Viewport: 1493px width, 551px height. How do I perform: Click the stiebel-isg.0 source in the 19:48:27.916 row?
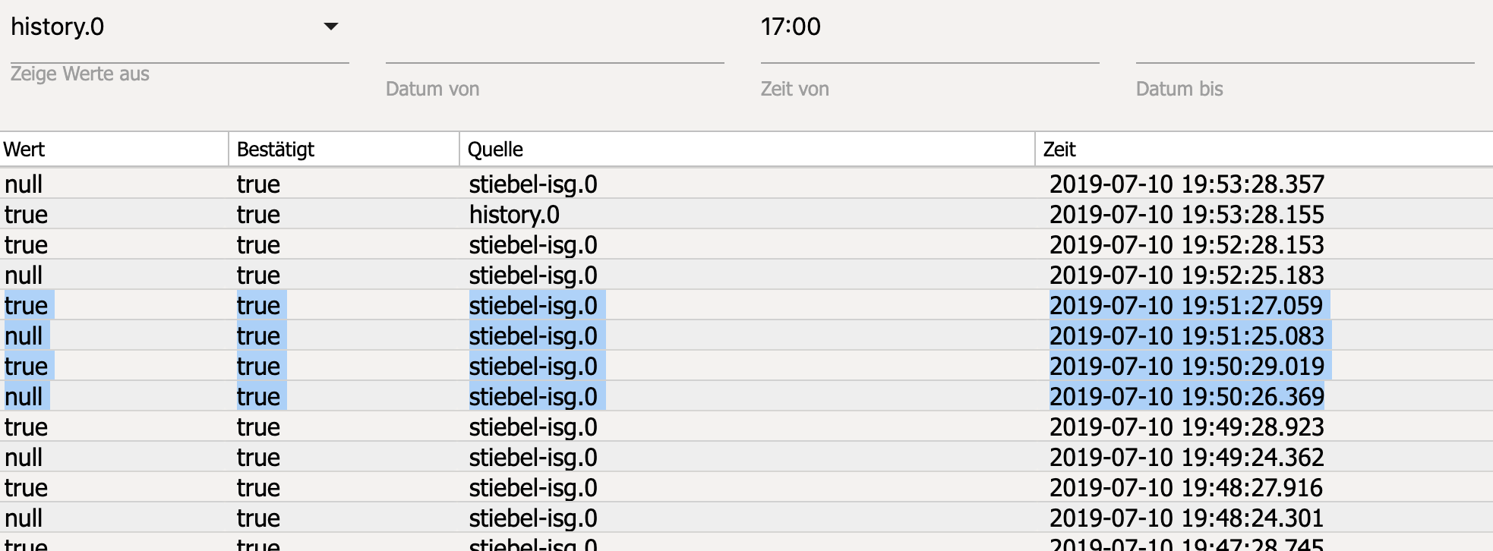pyautogui.click(x=533, y=488)
